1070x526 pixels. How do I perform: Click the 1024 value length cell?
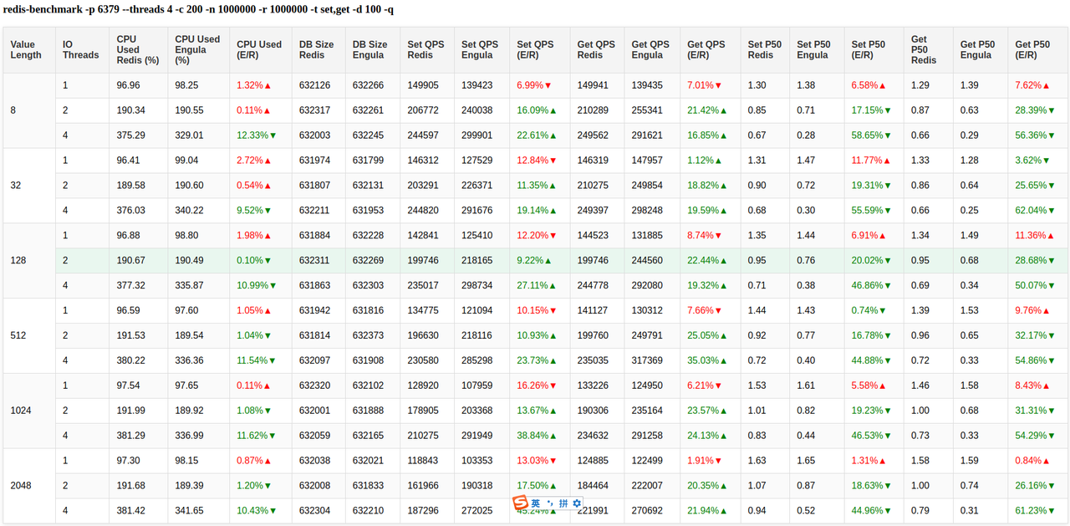21,411
